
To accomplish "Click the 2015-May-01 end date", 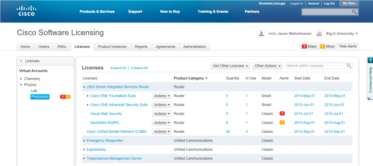I will coord(335,96).
